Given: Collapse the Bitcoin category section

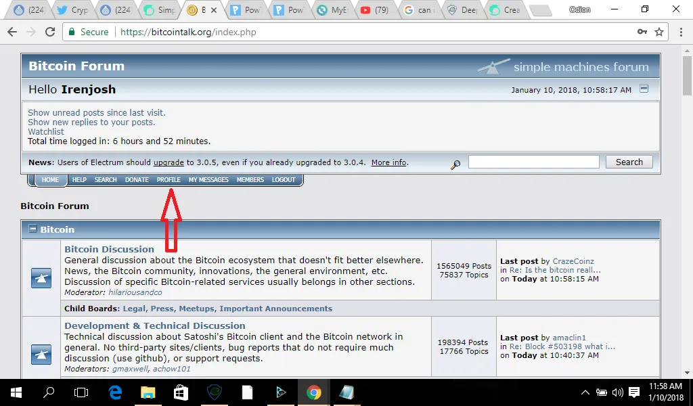Looking at the screenshot, I should pyautogui.click(x=32, y=229).
